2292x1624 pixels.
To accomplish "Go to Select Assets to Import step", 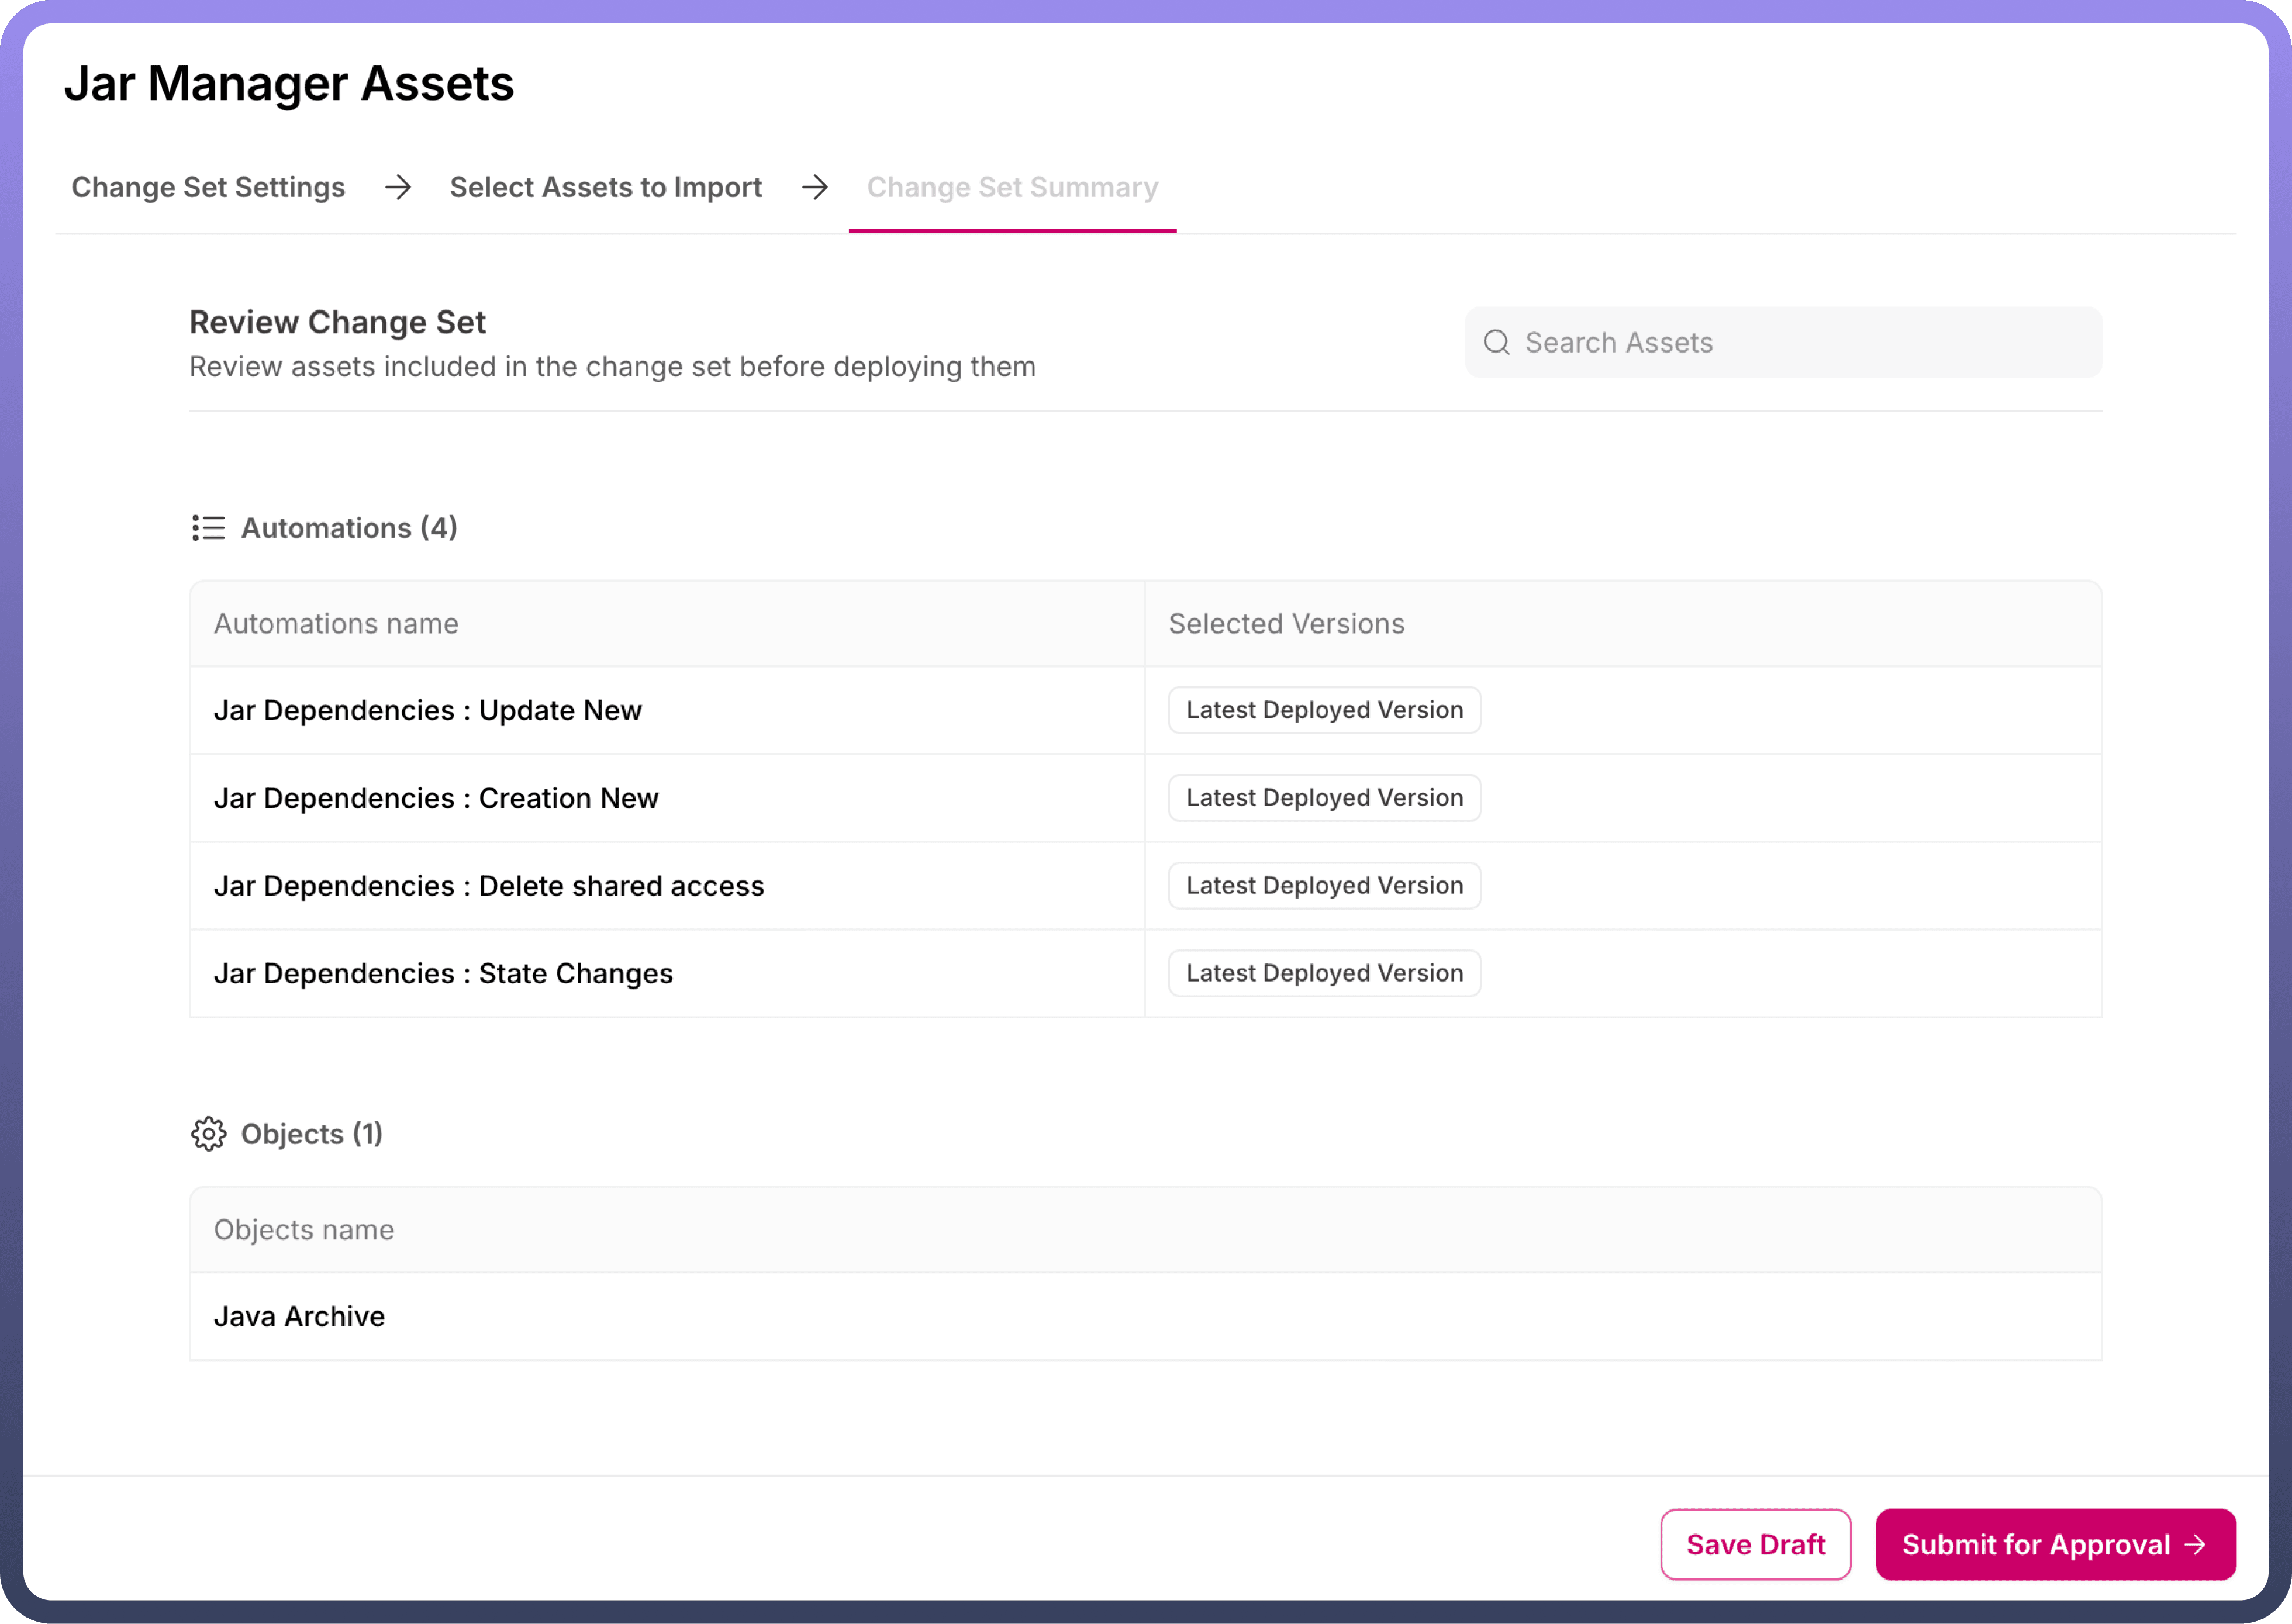I will point(605,187).
